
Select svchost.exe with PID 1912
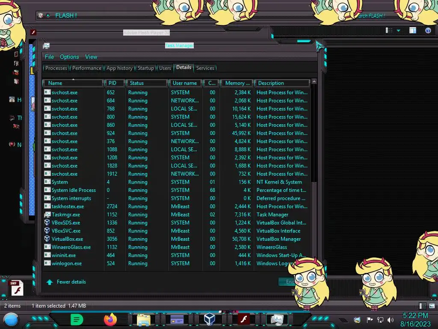tap(176, 174)
